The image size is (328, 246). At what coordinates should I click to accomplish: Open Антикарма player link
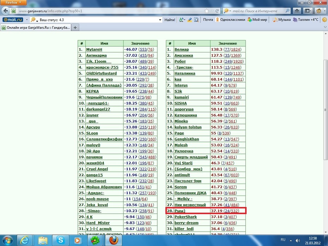click(96, 55)
